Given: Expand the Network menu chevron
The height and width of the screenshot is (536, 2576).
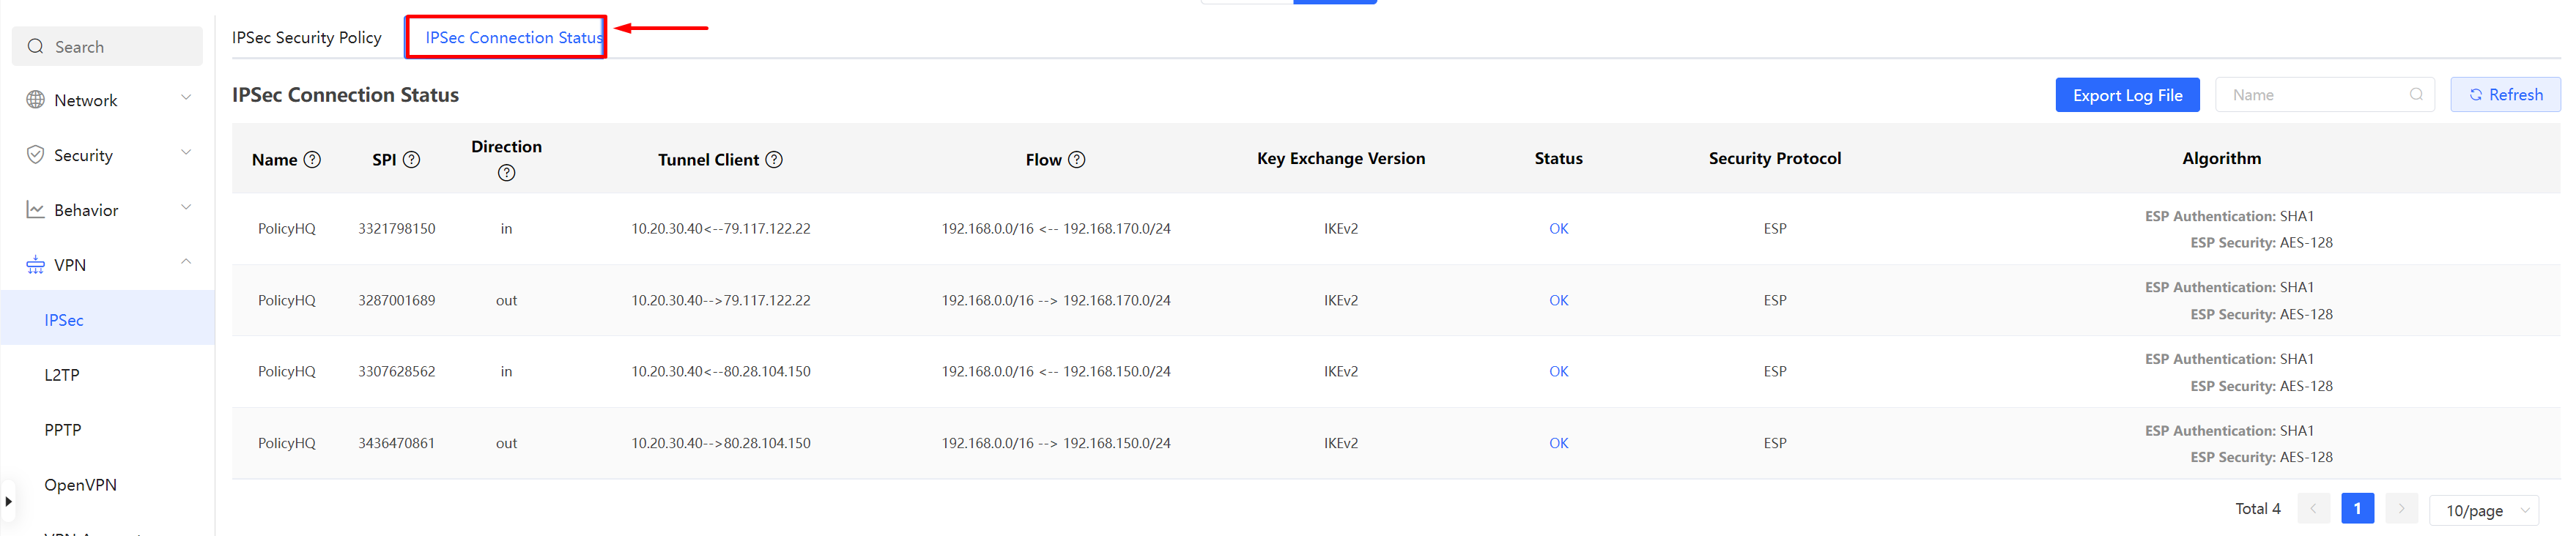Looking at the screenshot, I should click(x=186, y=98).
